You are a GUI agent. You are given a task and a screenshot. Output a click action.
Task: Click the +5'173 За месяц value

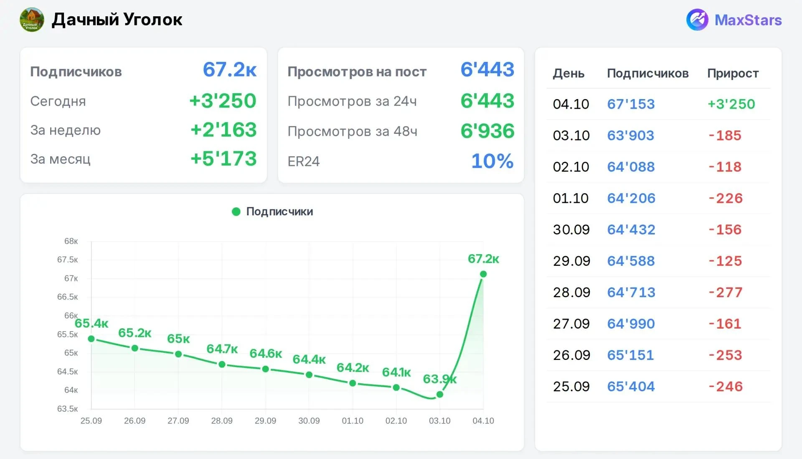point(223,158)
